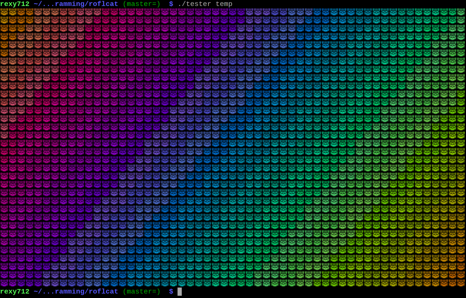Click 'rexy712' username in the bottom prompt

pos(15,292)
